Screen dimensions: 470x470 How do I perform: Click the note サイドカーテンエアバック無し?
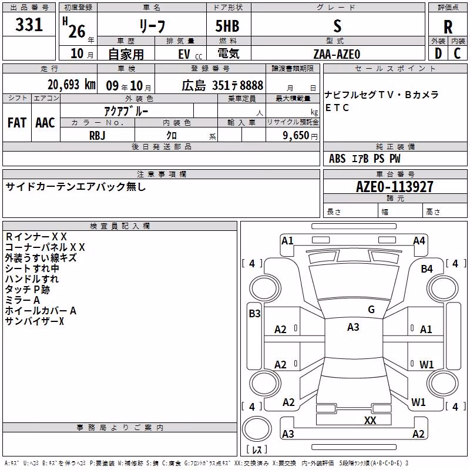76,187
